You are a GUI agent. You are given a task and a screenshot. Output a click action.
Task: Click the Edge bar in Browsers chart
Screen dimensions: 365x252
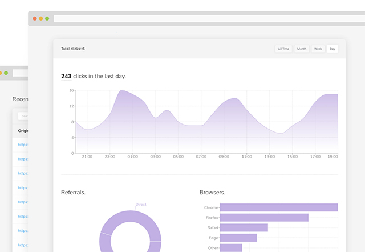[238, 237]
